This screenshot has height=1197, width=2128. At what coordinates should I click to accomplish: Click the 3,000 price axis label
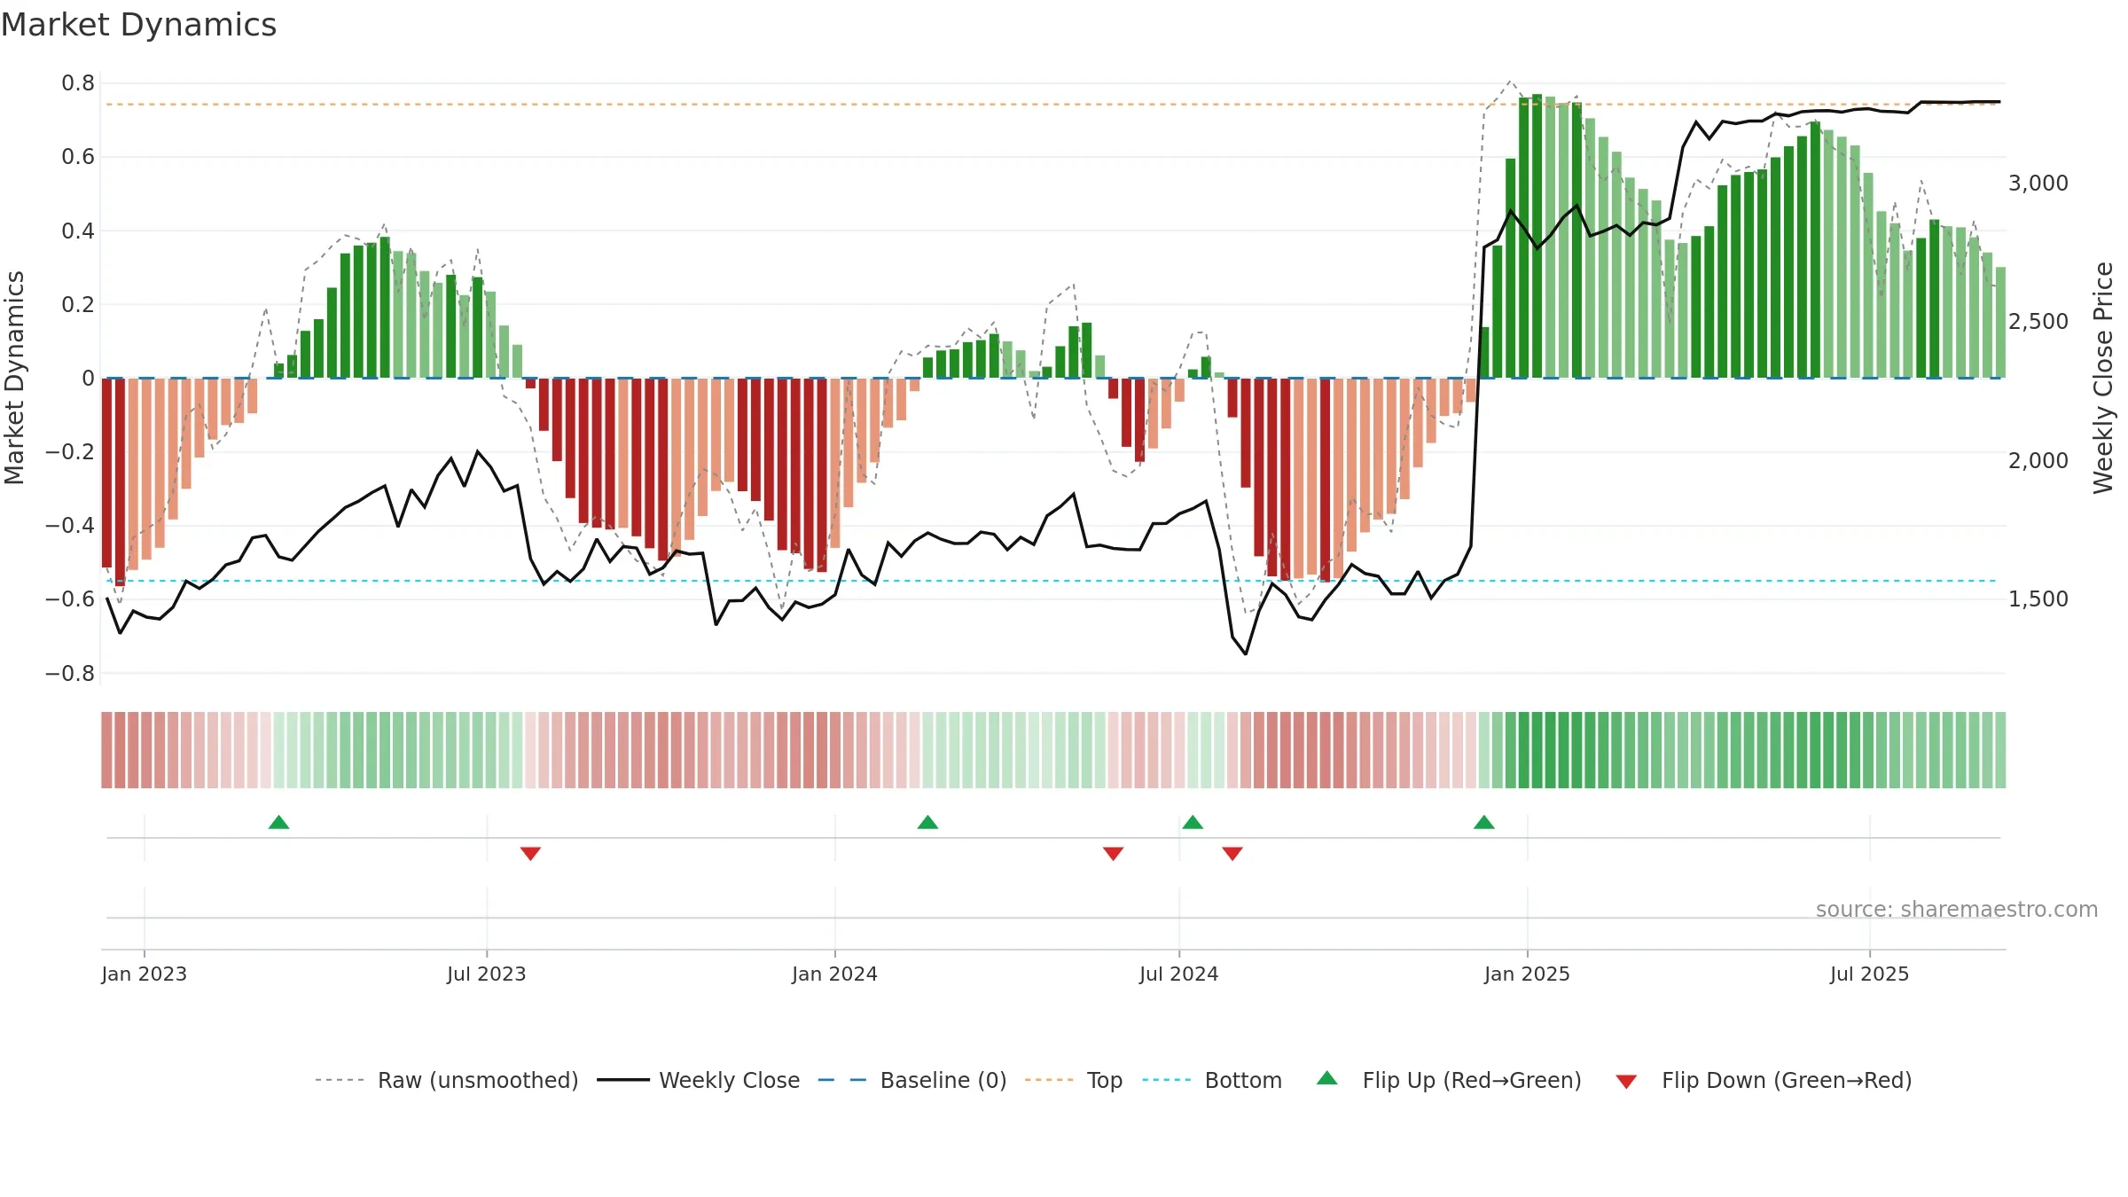pyautogui.click(x=2038, y=184)
